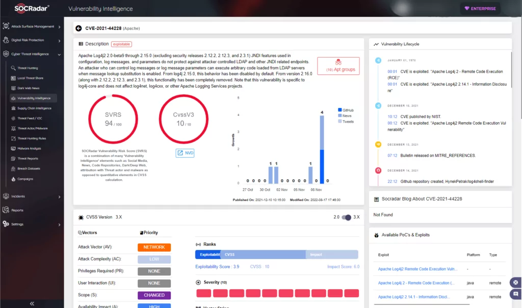The width and height of the screenshot is (522, 308).
Task: Click the Threat Hunting Rules icon
Action: [x=13, y=138]
